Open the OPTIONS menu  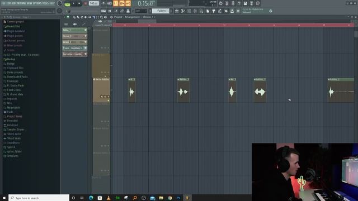[37, 3]
